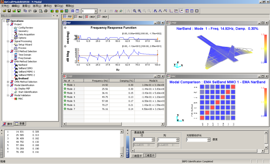
Task: Click the grid table view toolbar icon
Action: click(x=192, y=11)
